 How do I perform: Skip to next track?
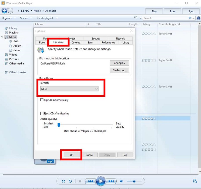pyautogui.click(x=111, y=181)
